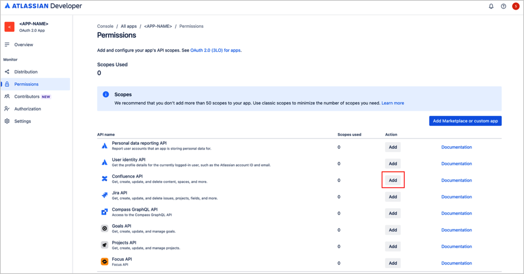The width and height of the screenshot is (524, 274).
Task: Go to All apps breadcrumb
Action: tap(129, 26)
